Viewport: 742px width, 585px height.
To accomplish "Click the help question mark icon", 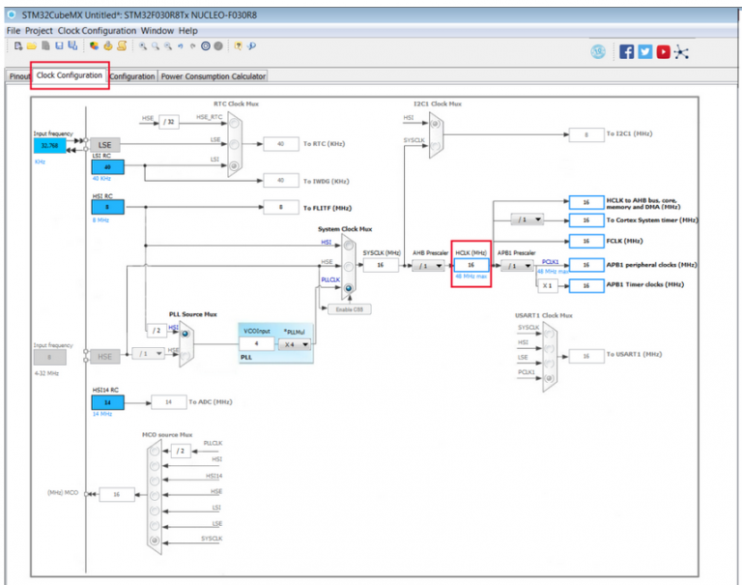I will click(238, 46).
